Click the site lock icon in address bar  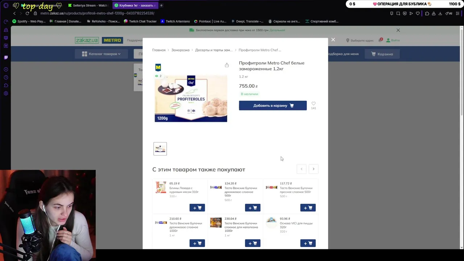pyautogui.click(x=35, y=13)
